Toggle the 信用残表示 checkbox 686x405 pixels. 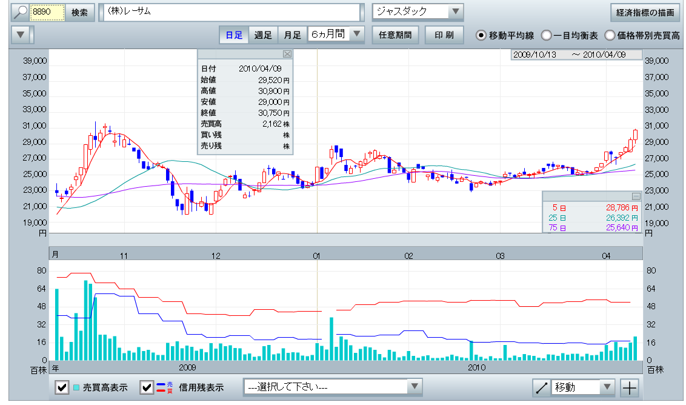[x=147, y=388]
